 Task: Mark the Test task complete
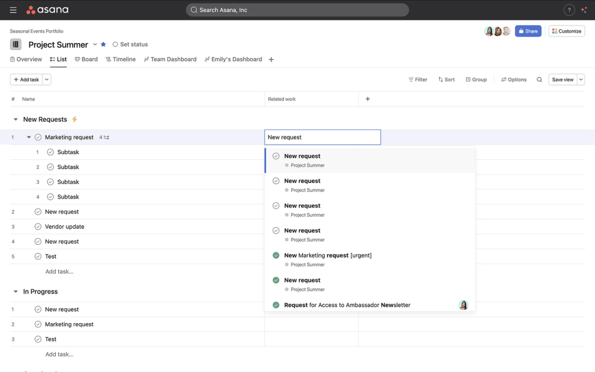click(38, 256)
